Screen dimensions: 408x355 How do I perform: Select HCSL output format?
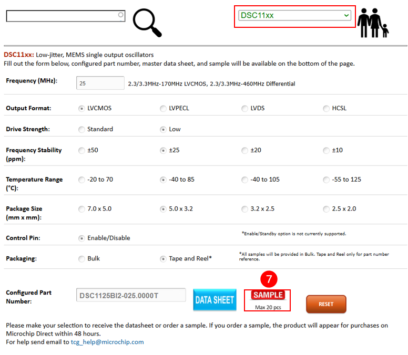click(x=326, y=108)
